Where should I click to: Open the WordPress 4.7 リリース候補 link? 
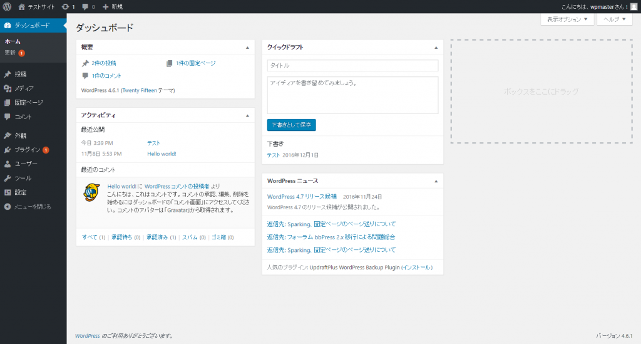coord(302,196)
